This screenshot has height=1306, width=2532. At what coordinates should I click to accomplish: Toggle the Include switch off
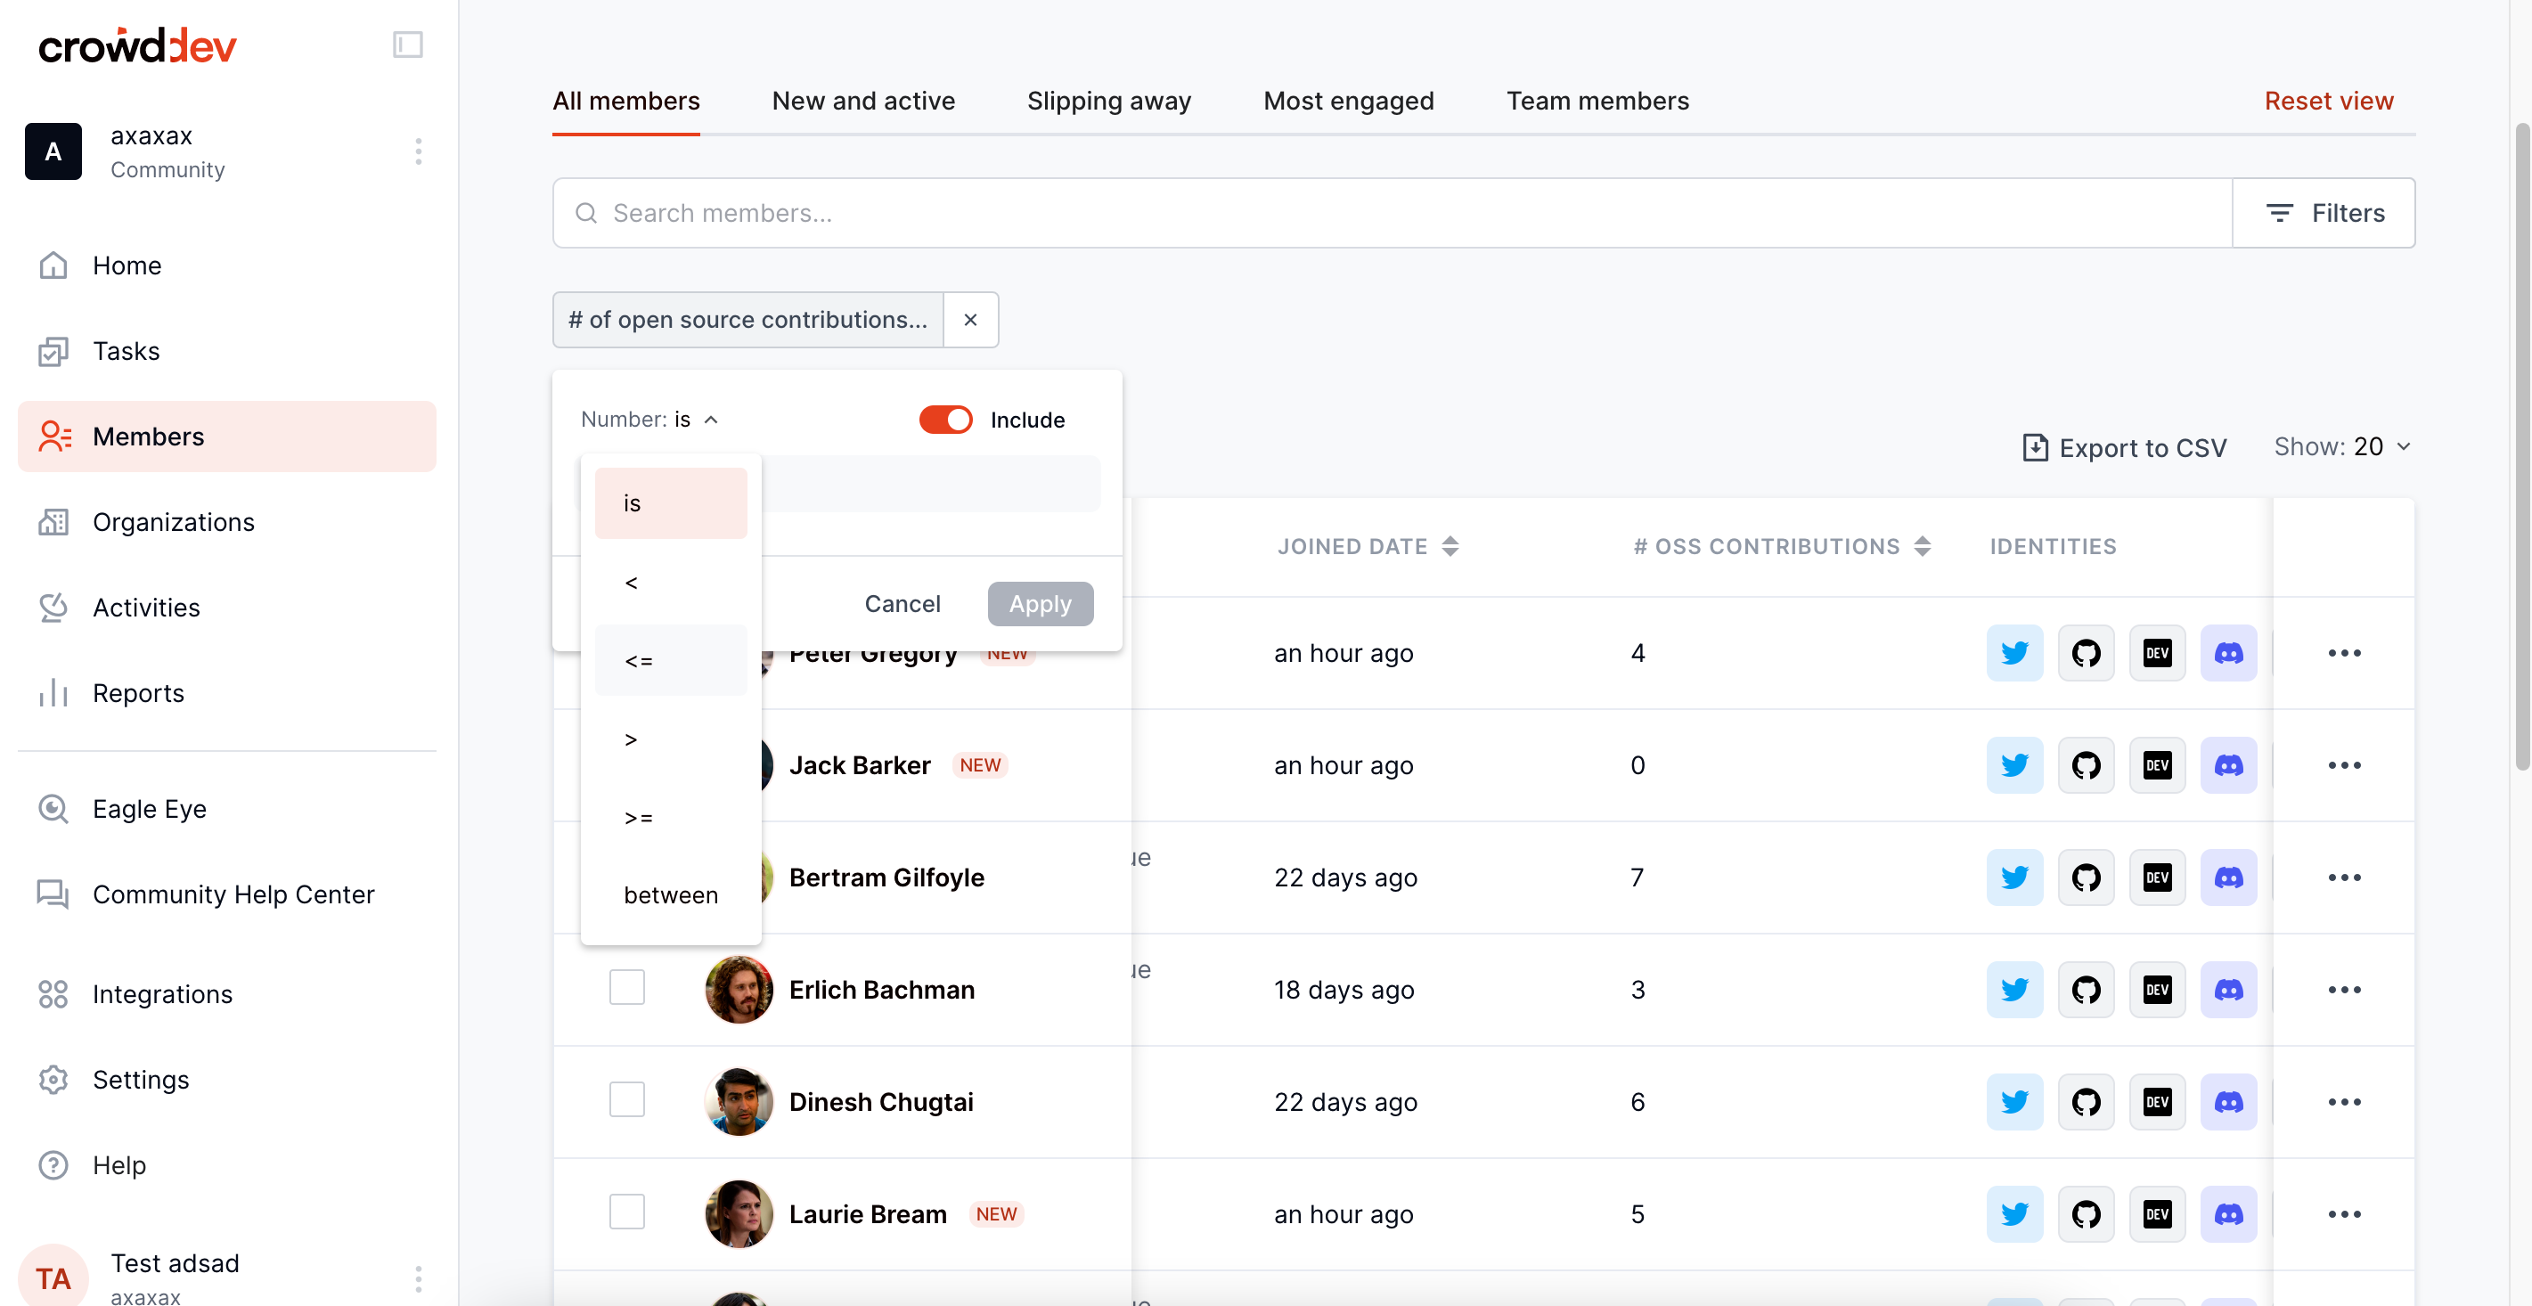[x=944, y=420]
